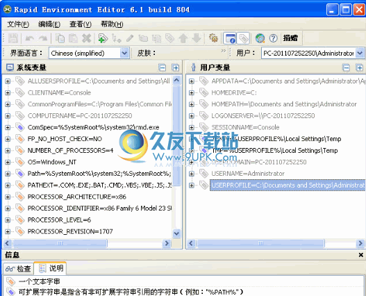Screen dimensions: 366x296
Task: Select PROCESSOR_REVISION=1707 row
Action: pyautogui.click(x=70, y=231)
